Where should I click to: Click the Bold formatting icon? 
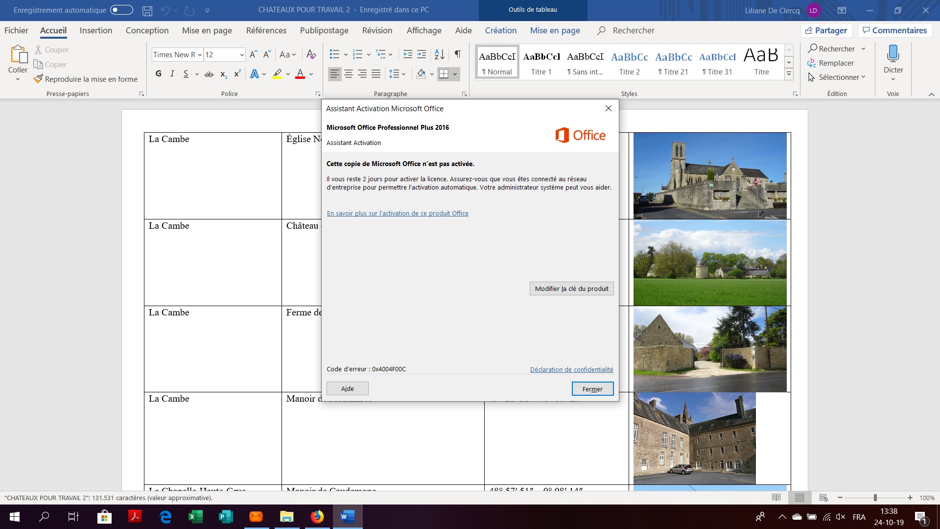pos(158,74)
